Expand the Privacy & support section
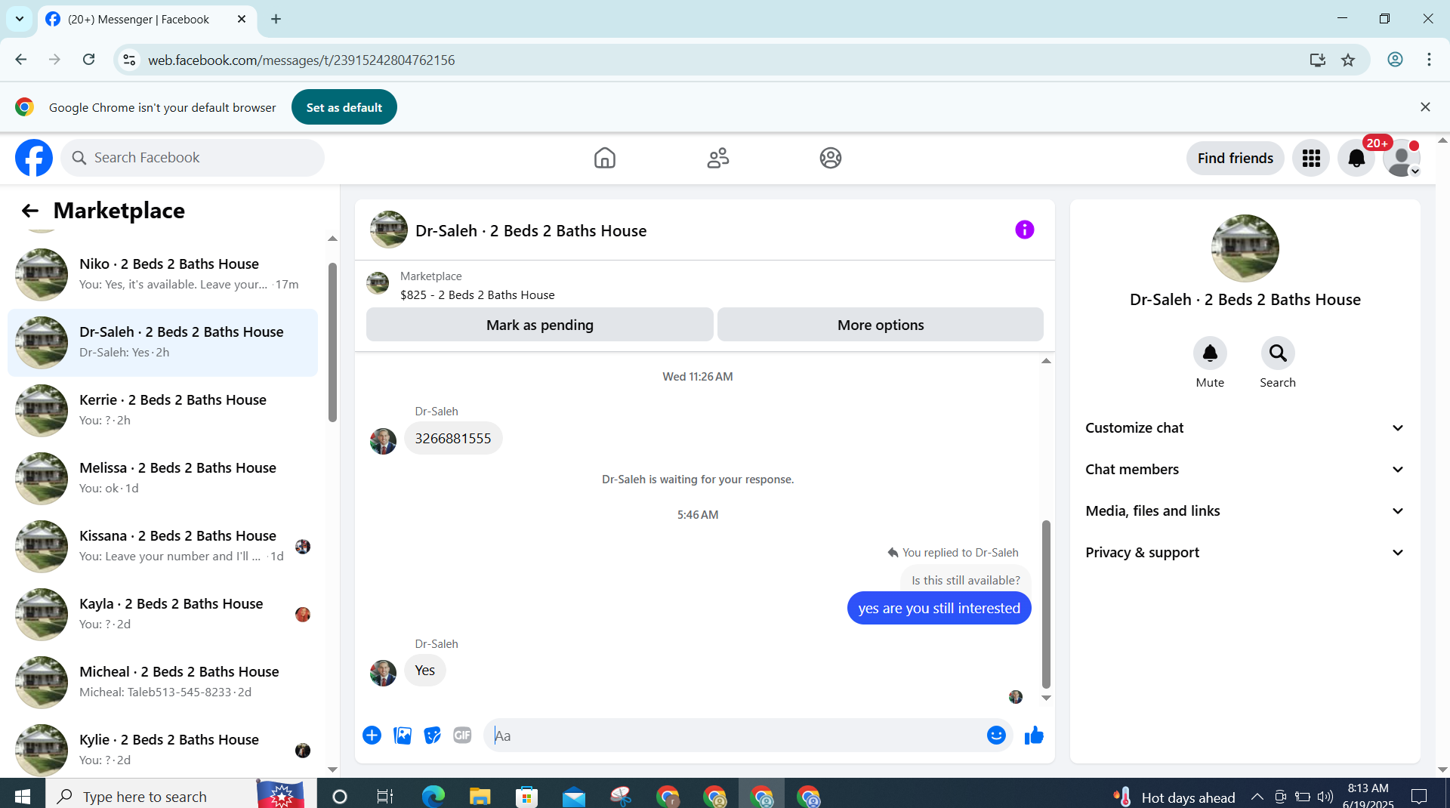This screenshot has height=808, width=1450. coord(1245,553)
